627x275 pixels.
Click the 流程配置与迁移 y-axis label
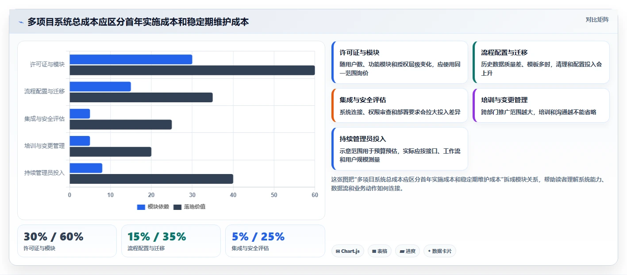pyautogui.click(x=45, y=92)
